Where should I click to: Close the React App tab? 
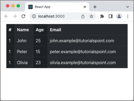point(85,7)
